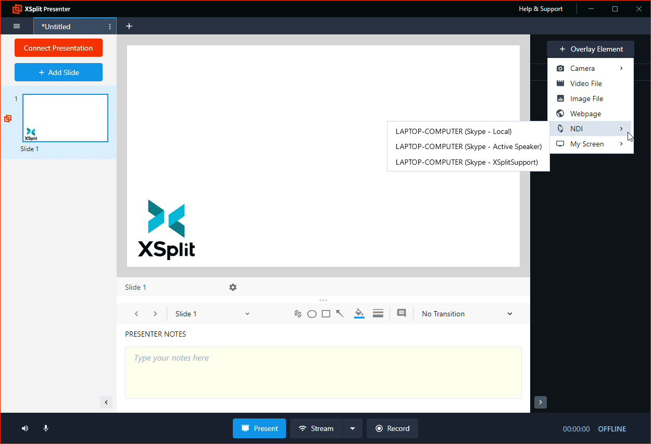Toggle the presenter notes comment icon
651x444 pixels.
click(402, 313)
